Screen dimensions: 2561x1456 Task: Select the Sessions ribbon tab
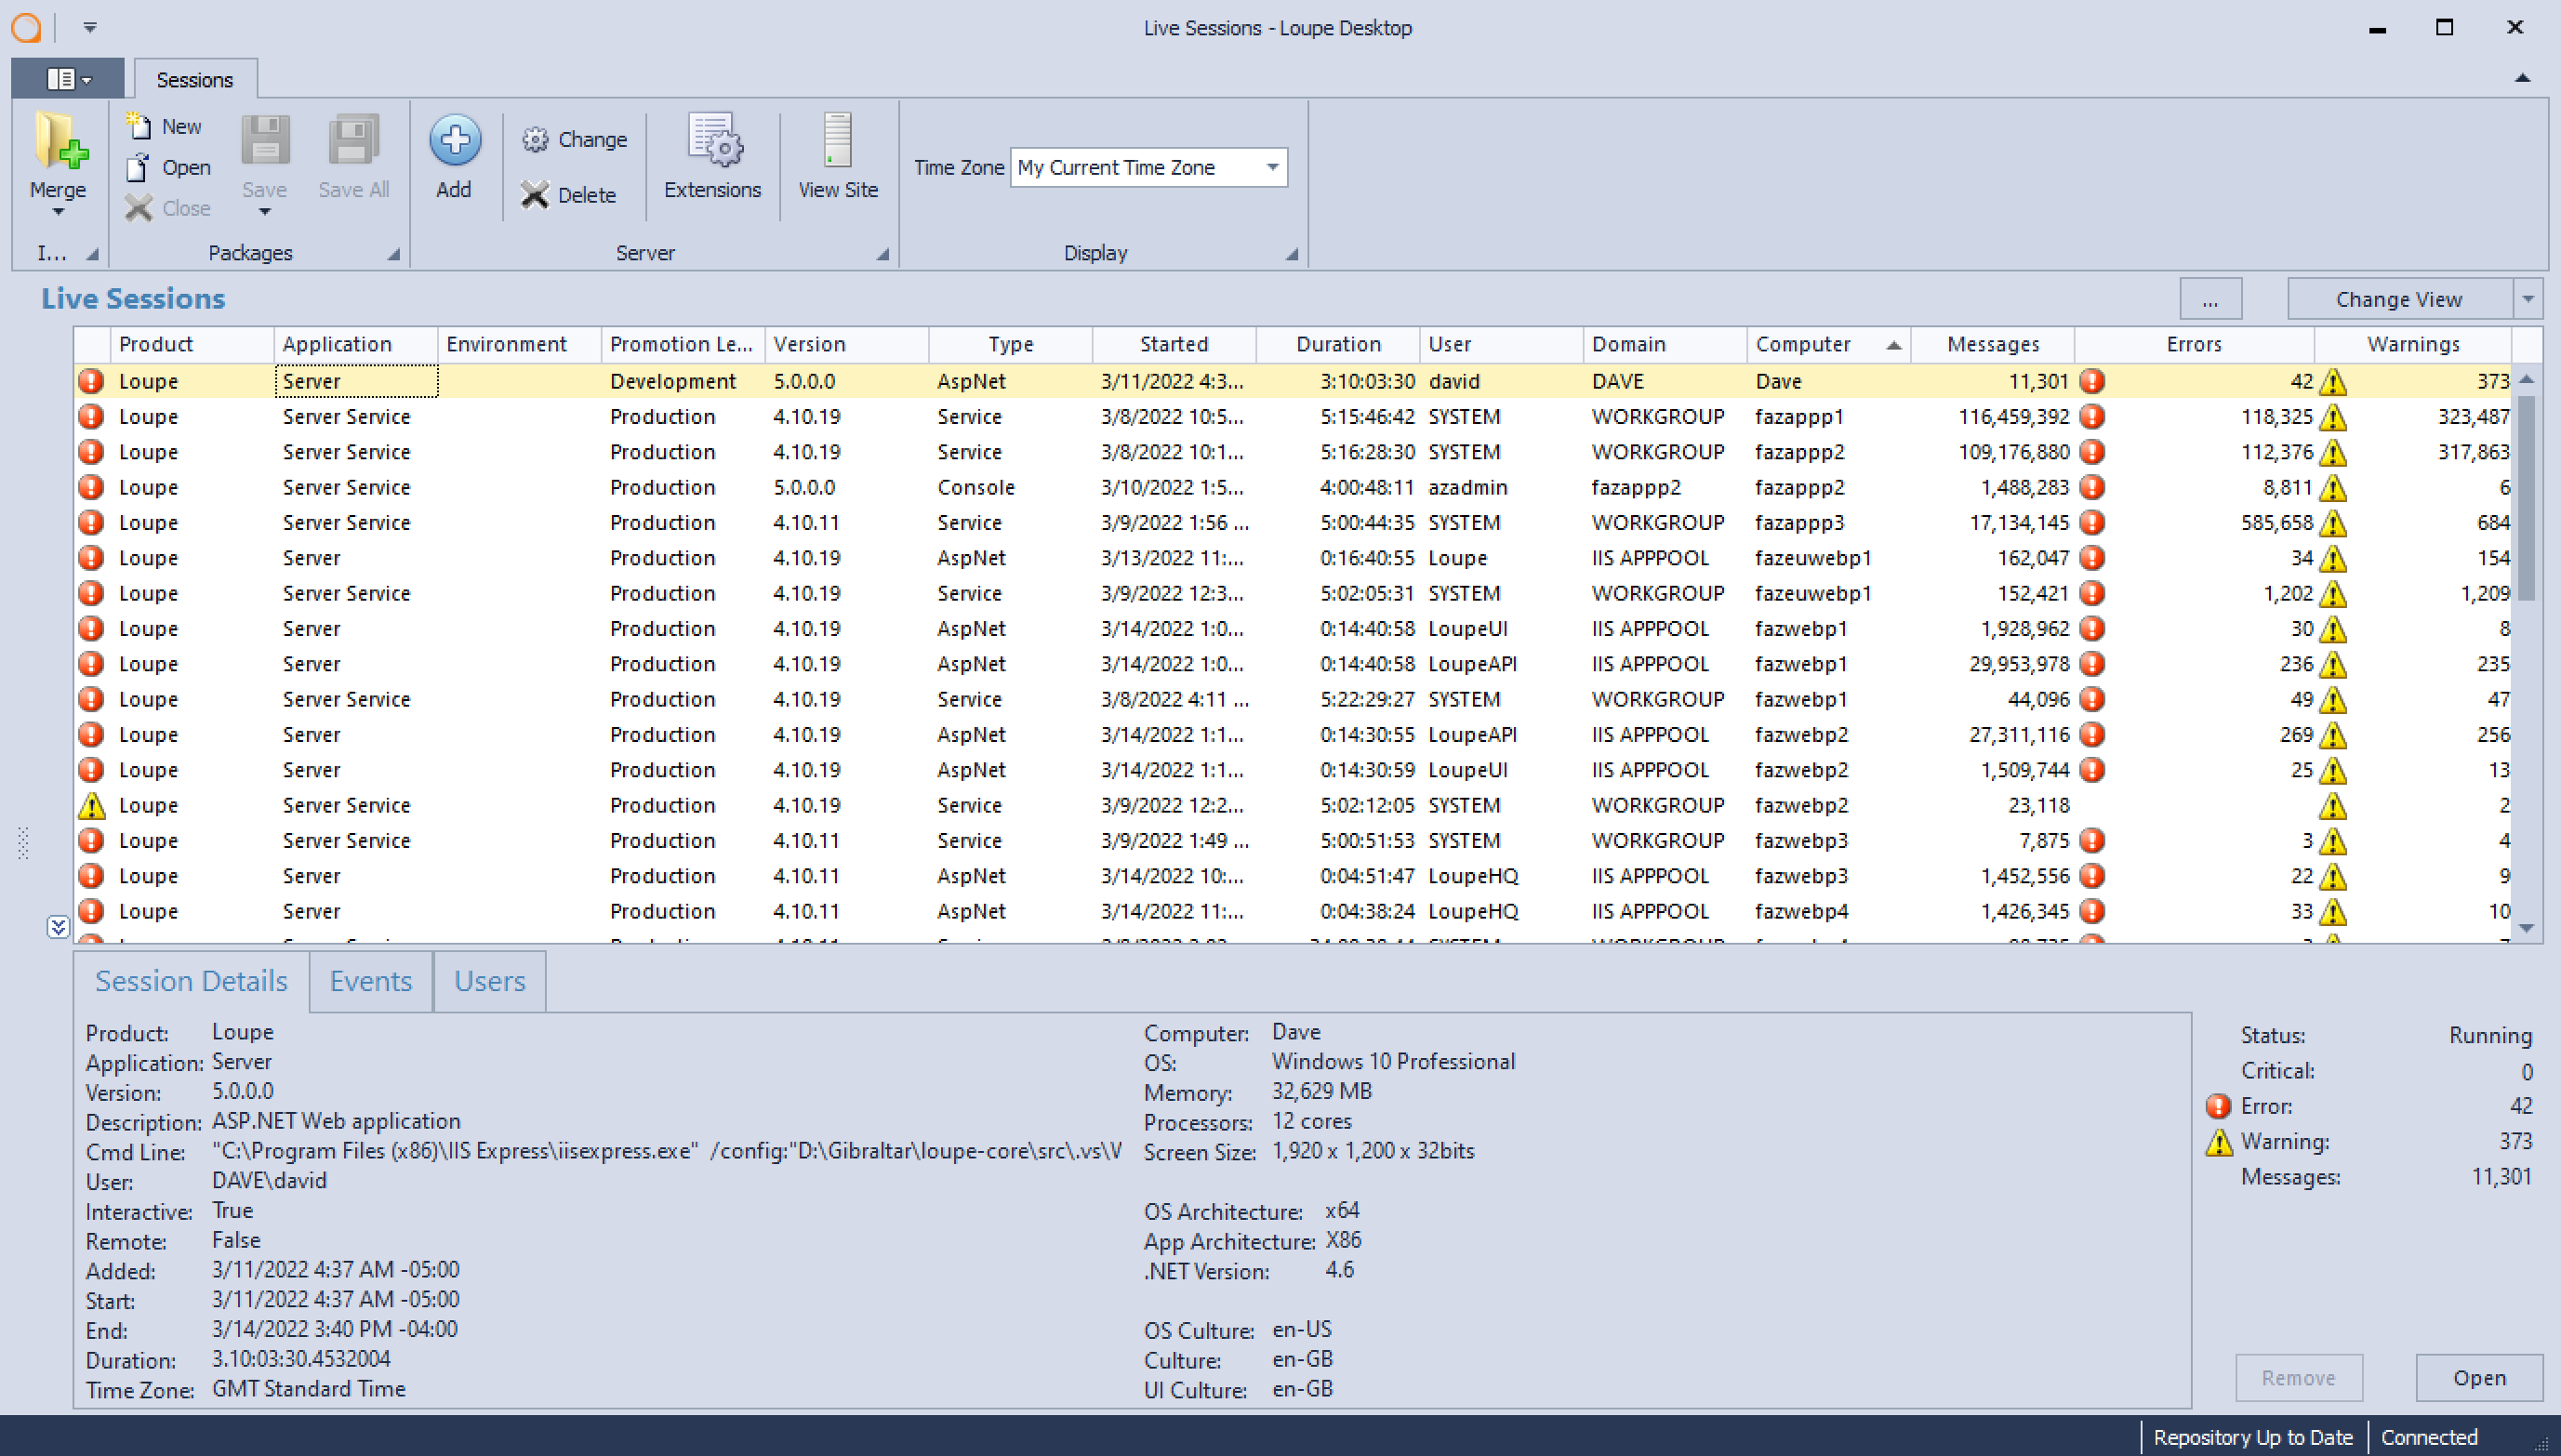[195, 79]
